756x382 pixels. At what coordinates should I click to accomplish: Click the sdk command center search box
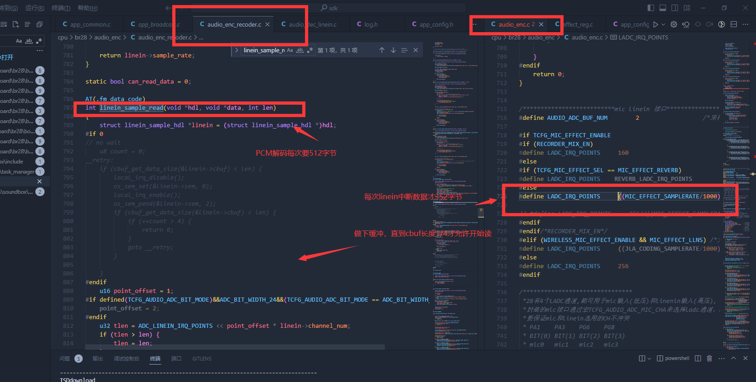click(x=328, y=8)
